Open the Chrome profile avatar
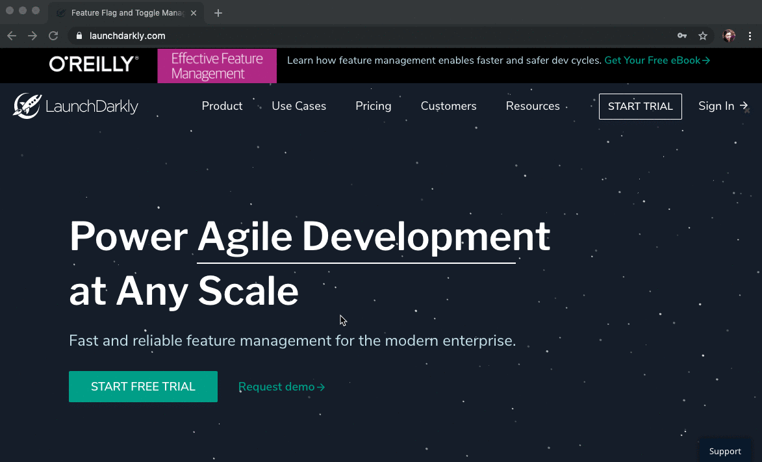762x462 pixels. coord(729,36)
